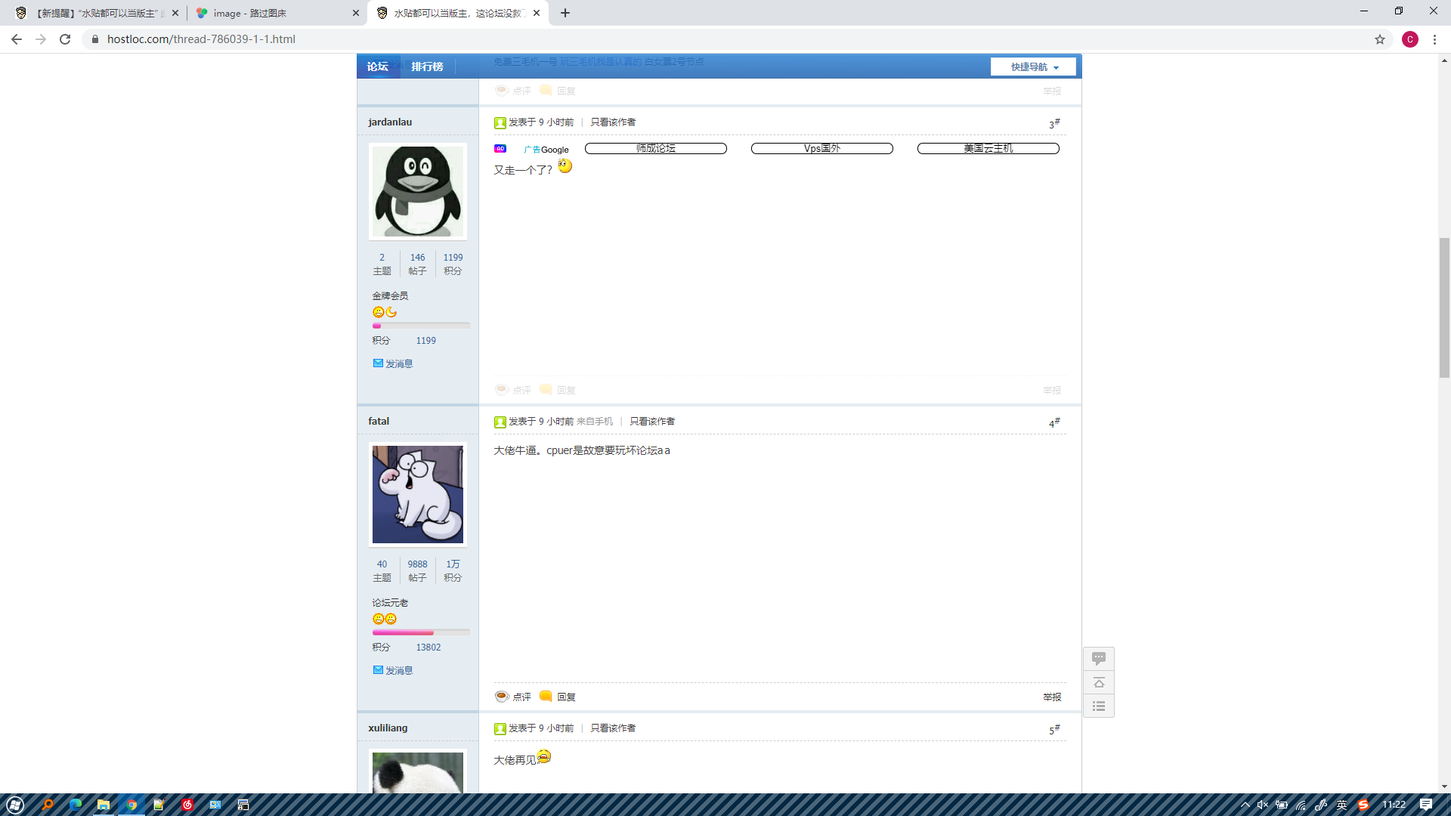The width and height of the screenshot is (1451, 816).
Task: Open the 美国云主机 ad button
Action: pyautogui.click(x=988, y=149)
